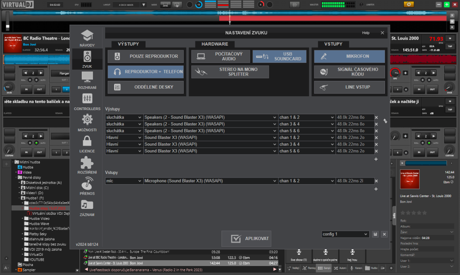This screenshot has height=275, width=460.
Task: Open the config 1 dropdown
Action: 345,234
